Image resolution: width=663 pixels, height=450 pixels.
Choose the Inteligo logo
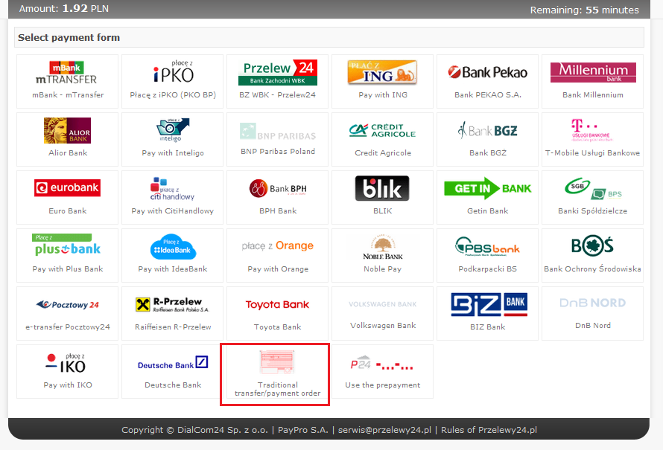tap(173, 129)
